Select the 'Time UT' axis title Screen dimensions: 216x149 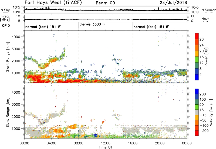(106, 147)
